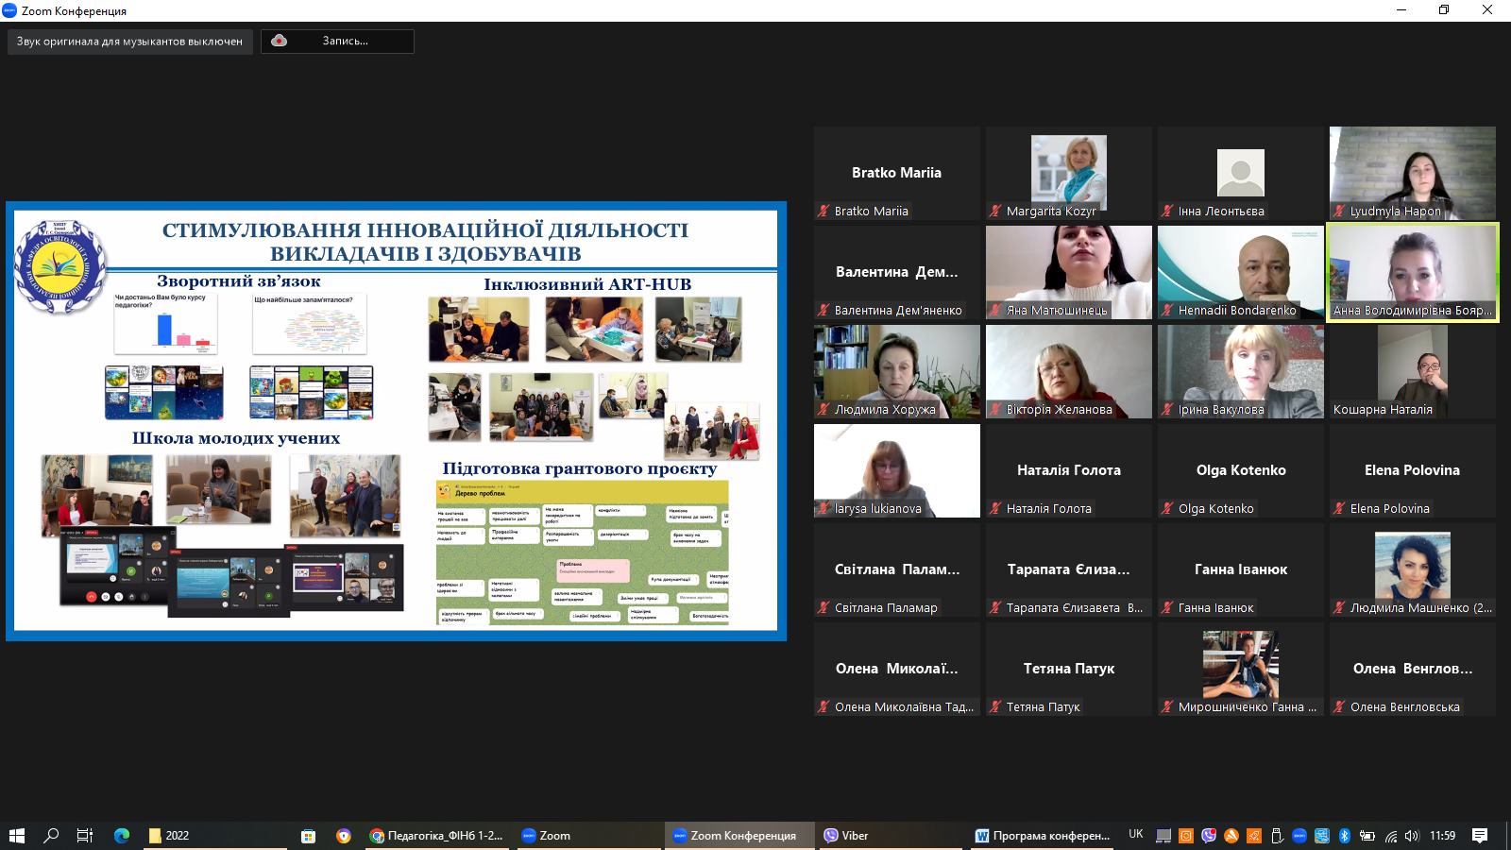Select Margarita Kozyr's participant tile
This screenshot has width=1511, height=850.
1068,173
